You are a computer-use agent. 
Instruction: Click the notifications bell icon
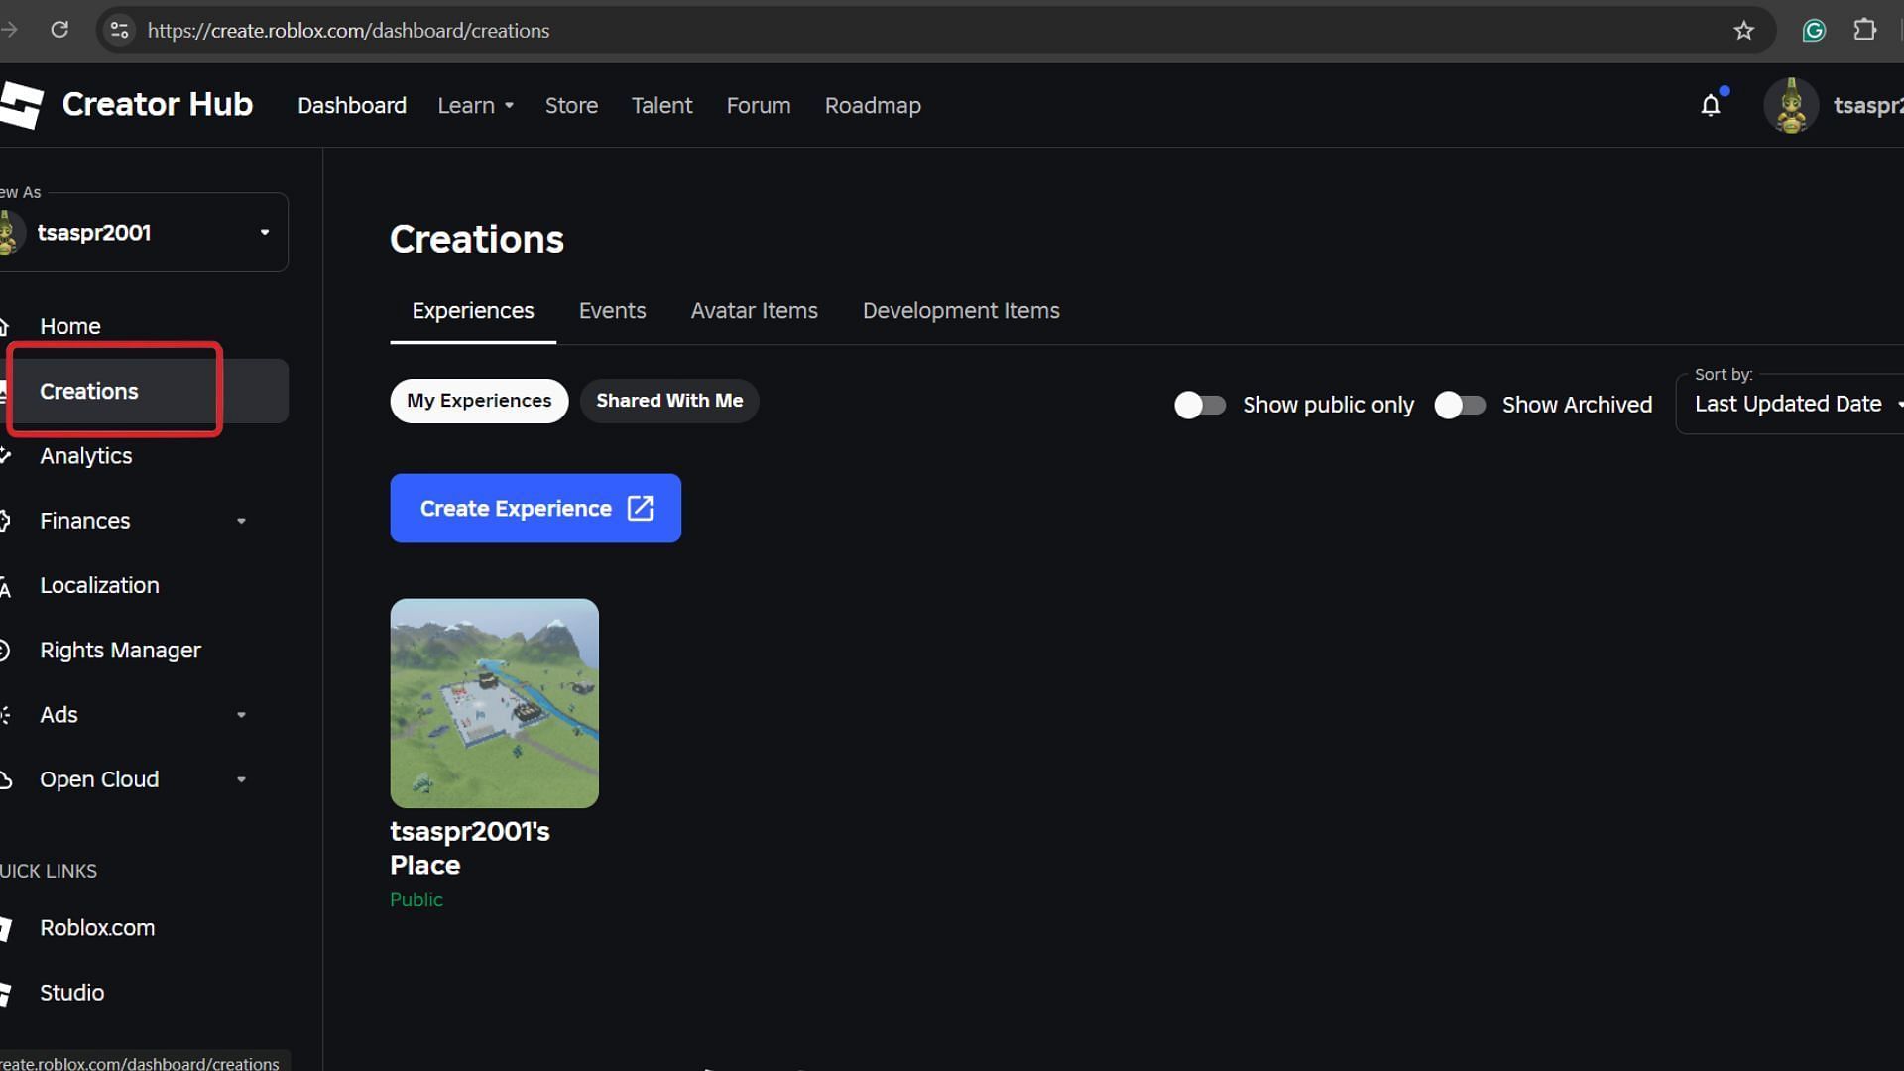[x=1711, y=105]
